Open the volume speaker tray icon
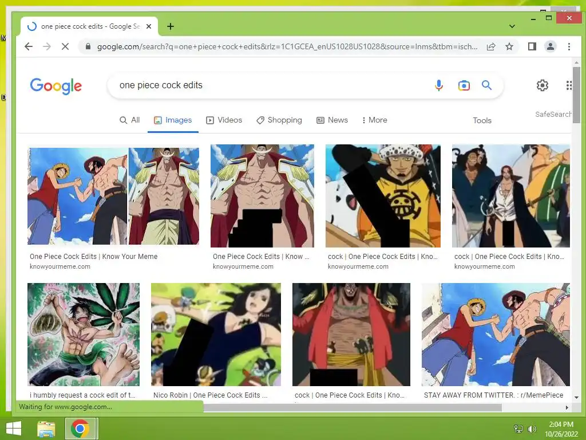 point(532,429)
